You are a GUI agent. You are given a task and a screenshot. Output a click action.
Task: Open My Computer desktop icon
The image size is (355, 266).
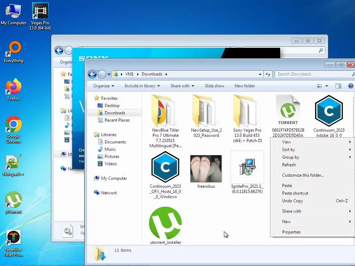pyautogui.click(x=14, y=14)
